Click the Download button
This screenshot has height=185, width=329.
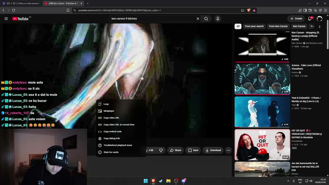[x=213, y=150]
